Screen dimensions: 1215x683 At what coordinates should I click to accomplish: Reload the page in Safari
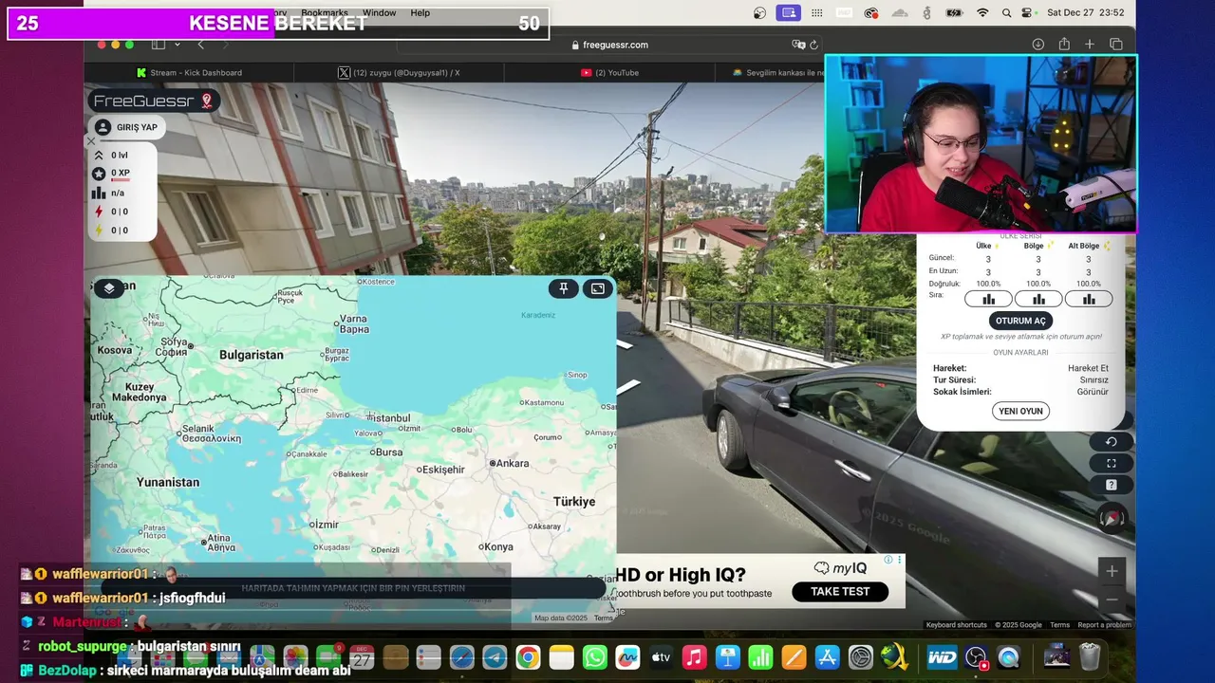tap(813, 45)
